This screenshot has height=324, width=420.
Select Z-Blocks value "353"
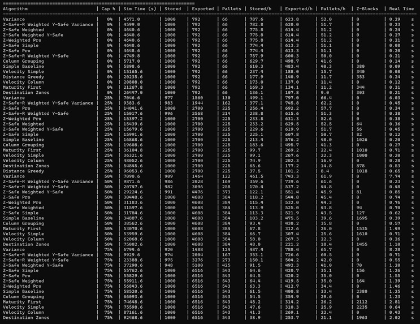click(x=360, y=77)
